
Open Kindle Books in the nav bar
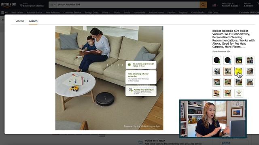(198, 12)
